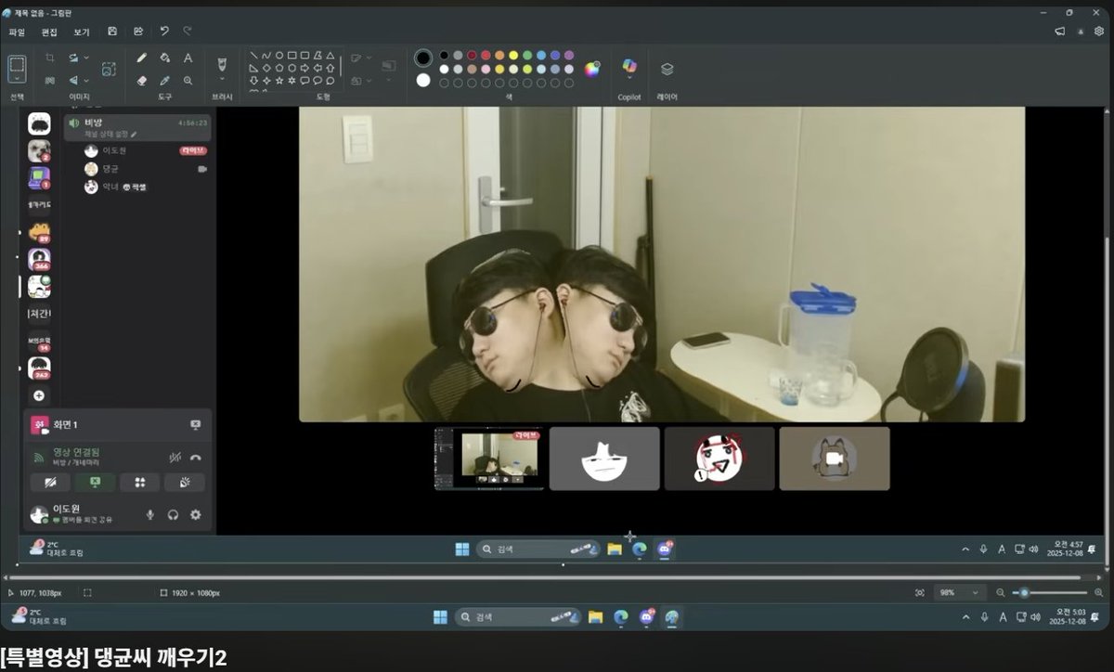The image size is (1114, 672).
Task: Click the Share icon next to Save
Action: (x=138, y=32)
